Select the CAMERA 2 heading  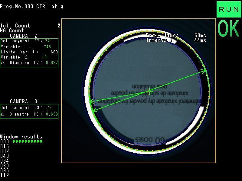pyautogui.click(x=24, y=36)
